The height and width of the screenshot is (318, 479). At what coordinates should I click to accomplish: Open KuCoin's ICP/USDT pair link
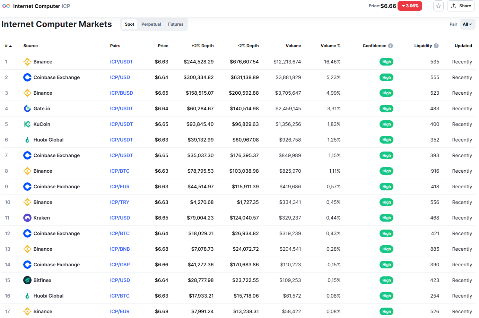pos(121,124)
